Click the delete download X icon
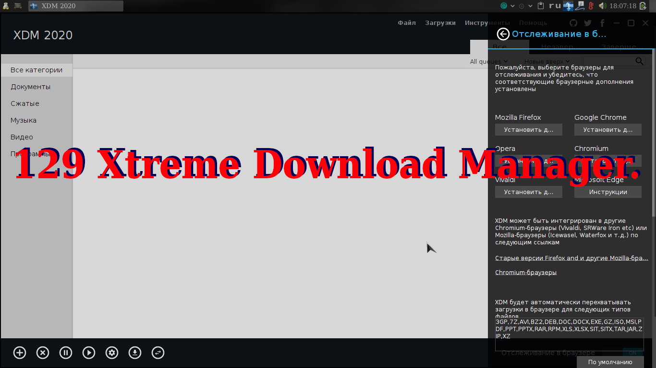656x368 pixels. [x=43, y=353]
